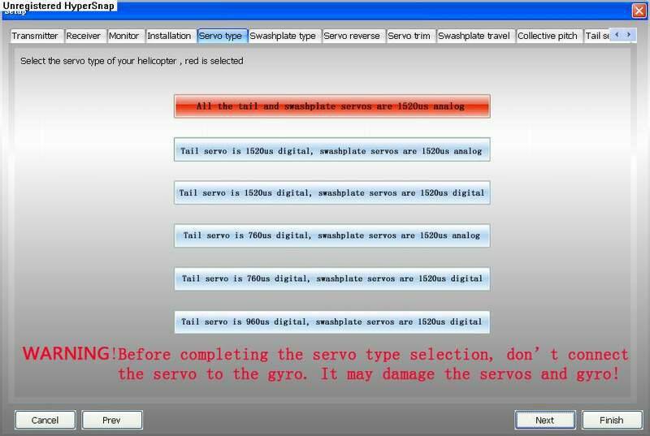Choose tail 1520us digital, swashplate 1520us digital
The image size is (650, 436).
(331, 192)
